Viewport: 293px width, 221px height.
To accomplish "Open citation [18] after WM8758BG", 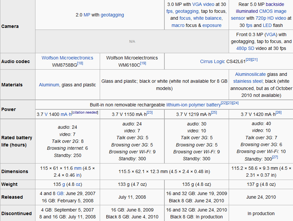I will tap(80, 63).
